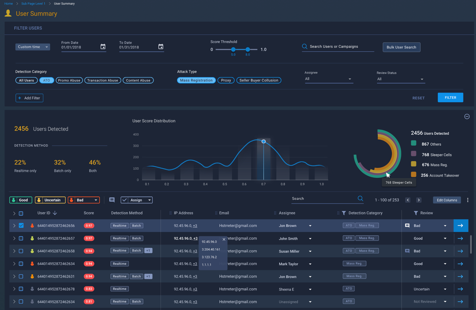The image size is (476, 310).
Task: Open the To Date calendar picker
Action: (161, 47)
